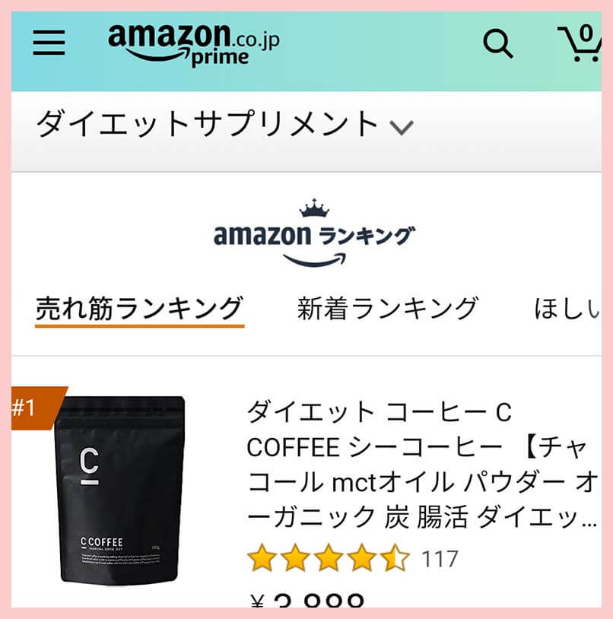Image resolution: width=613 pixels, height=619 pixels.
Task: Select the 売れ筋ランキング tab
Action: click(x=139, y=309)
